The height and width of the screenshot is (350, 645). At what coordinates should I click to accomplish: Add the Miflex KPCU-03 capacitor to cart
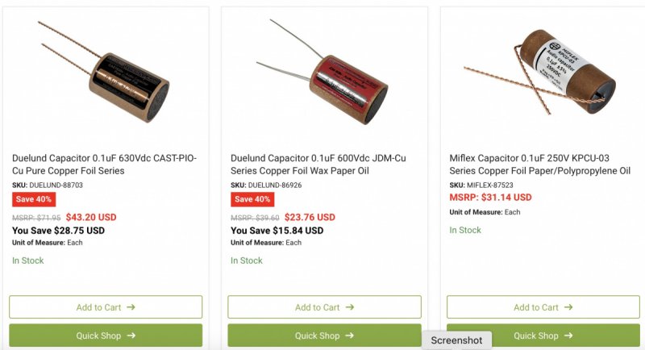pyautogui.click(x=543, y=307)
